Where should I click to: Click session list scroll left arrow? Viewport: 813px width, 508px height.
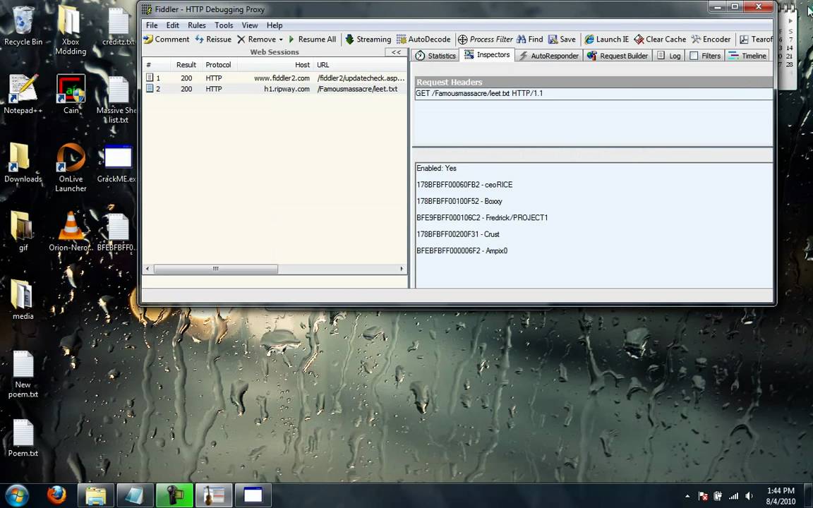[147, 269]
